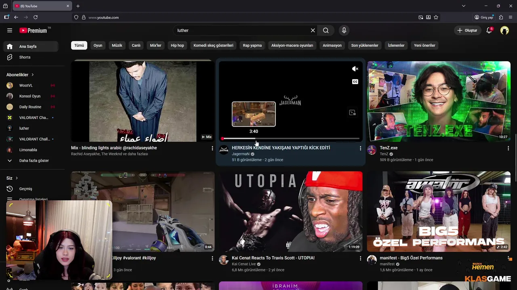The height and width of the screenshot is (290, 517).
Task: Click the site security padlock
Action: [84, 17]
